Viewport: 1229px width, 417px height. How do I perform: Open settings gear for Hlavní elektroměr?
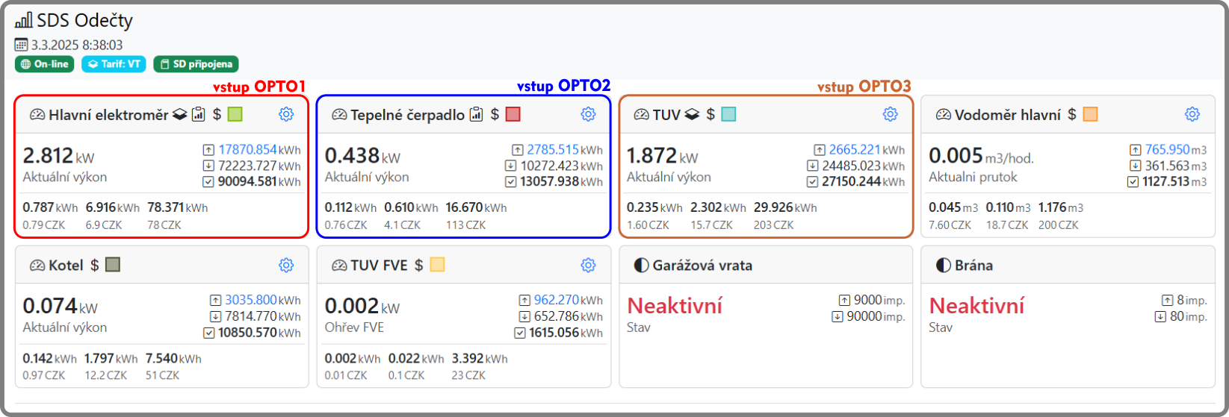(x=286, y=114)
